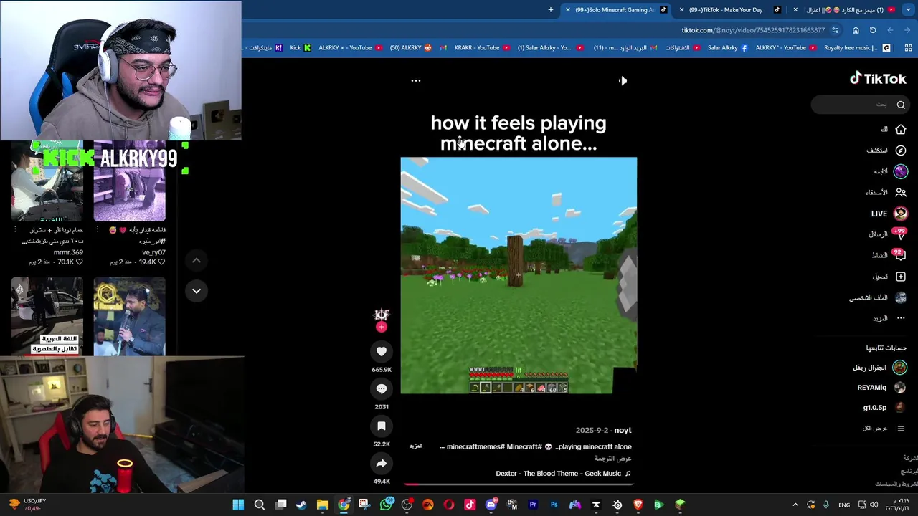
Task: Open the noyt creator profile link
Action: click(623, 430)
